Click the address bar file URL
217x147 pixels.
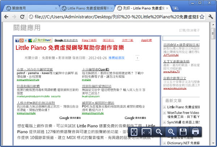(116, 17)
